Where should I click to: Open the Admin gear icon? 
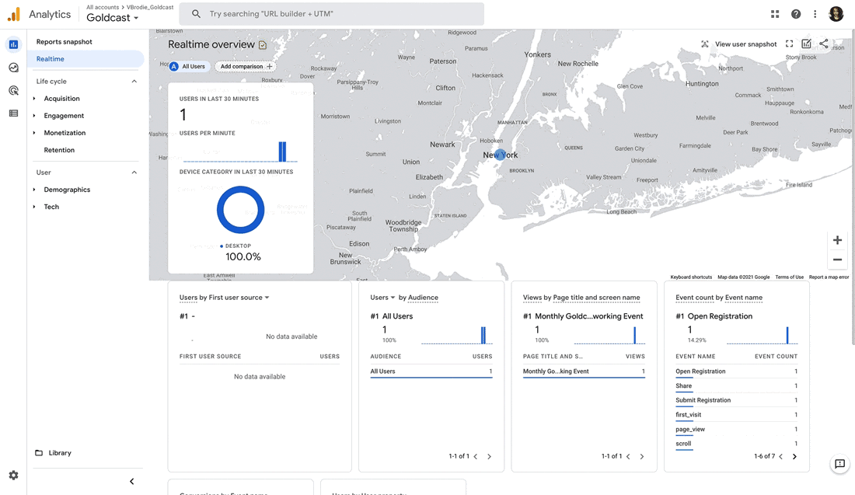[x=14, y=476]
